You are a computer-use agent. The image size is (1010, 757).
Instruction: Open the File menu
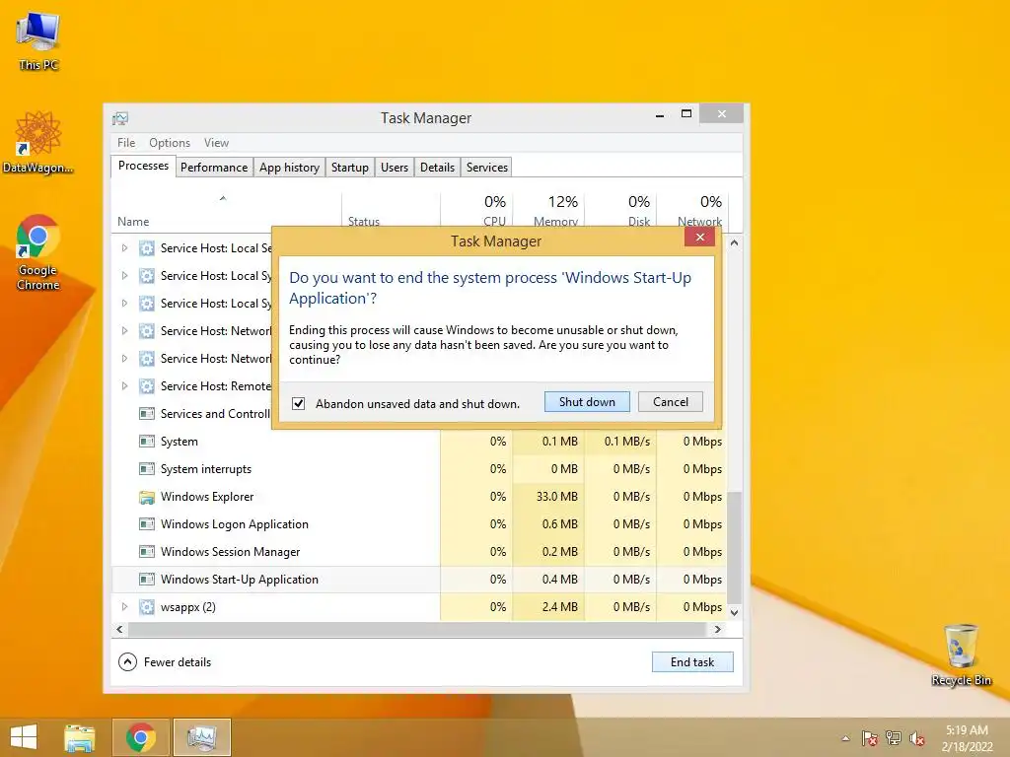[126, 143]
